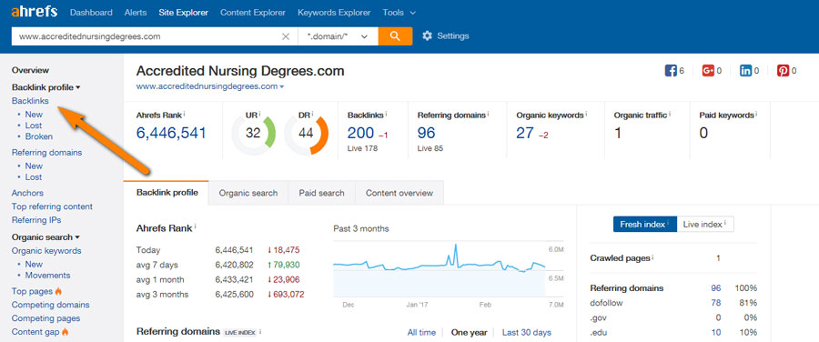Switch to the Live index toggle
819x342 pixels.
(705, 224)
